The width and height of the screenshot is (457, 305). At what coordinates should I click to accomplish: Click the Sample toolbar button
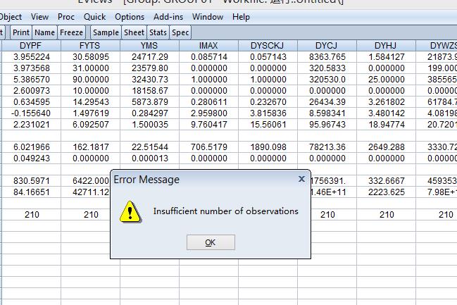[106, 32]
